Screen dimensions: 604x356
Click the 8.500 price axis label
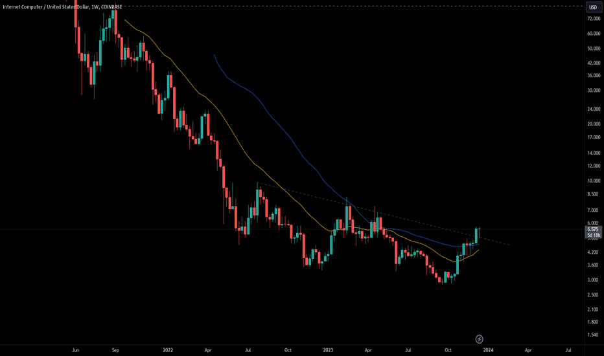(x=594, y=194)
